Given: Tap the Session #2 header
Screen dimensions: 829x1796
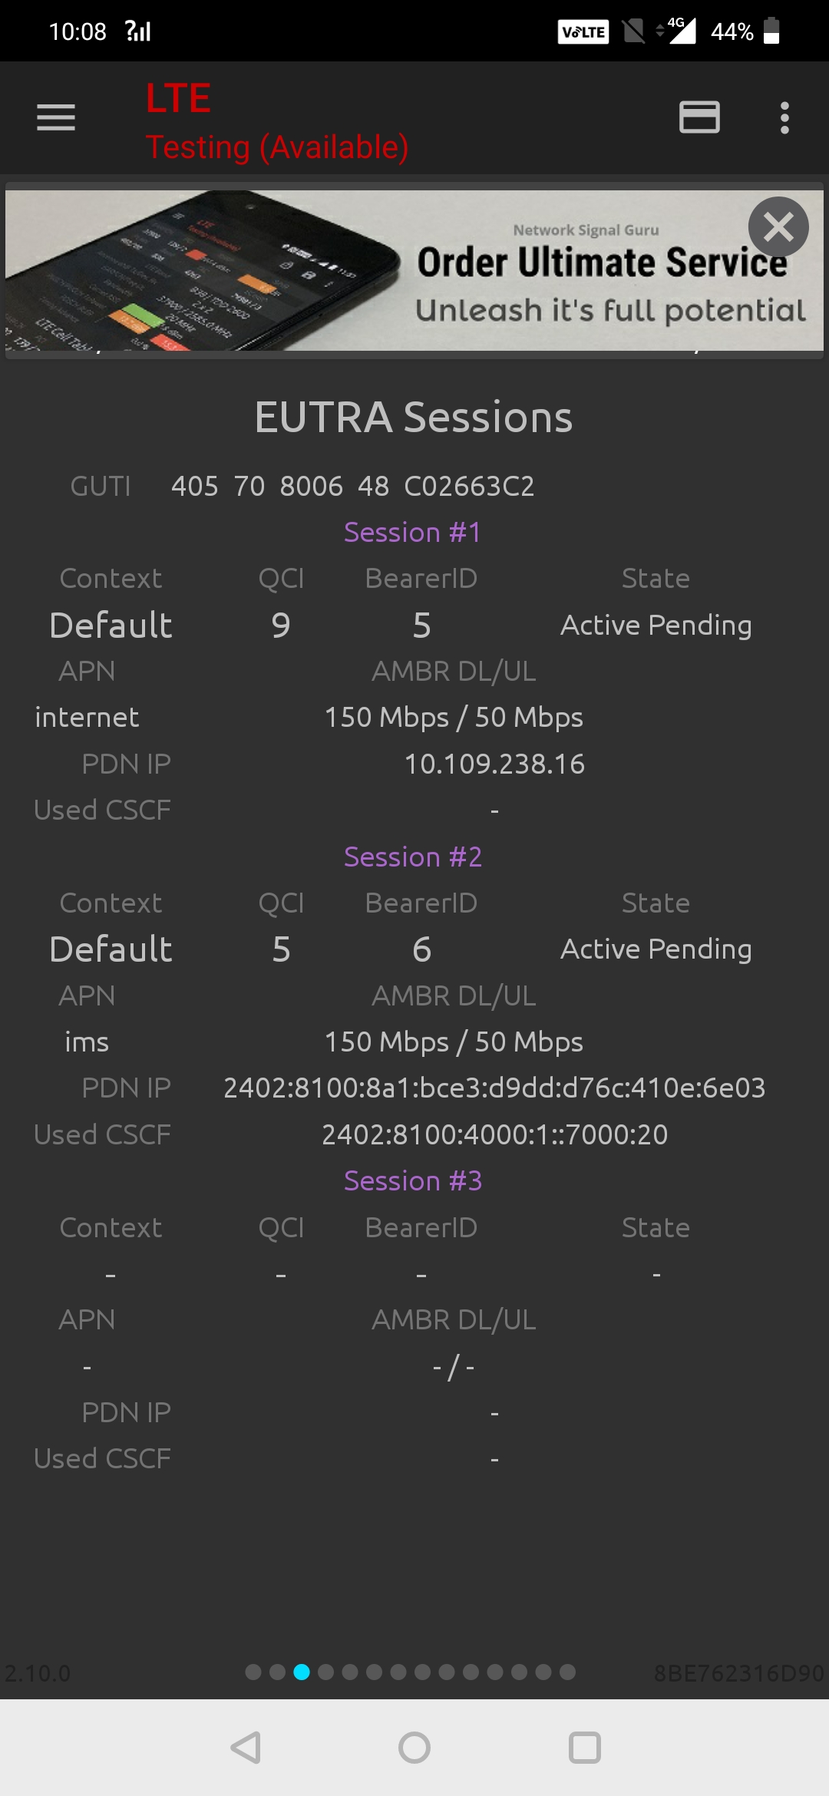Looking at the screenshot, I should tap(413, 857).
